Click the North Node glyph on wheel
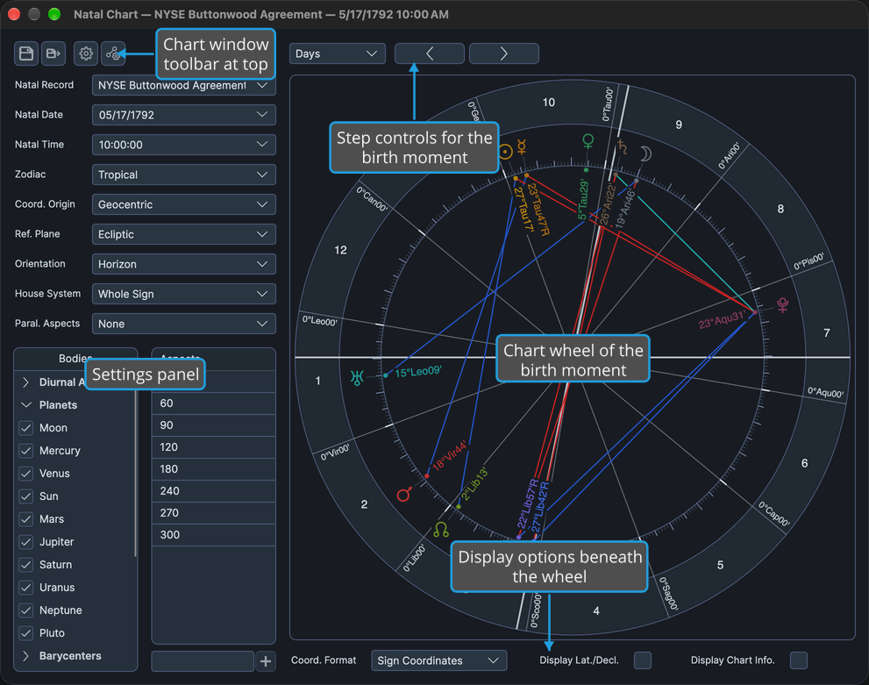This screenshot has width=869, height=685. pos(441,529)
